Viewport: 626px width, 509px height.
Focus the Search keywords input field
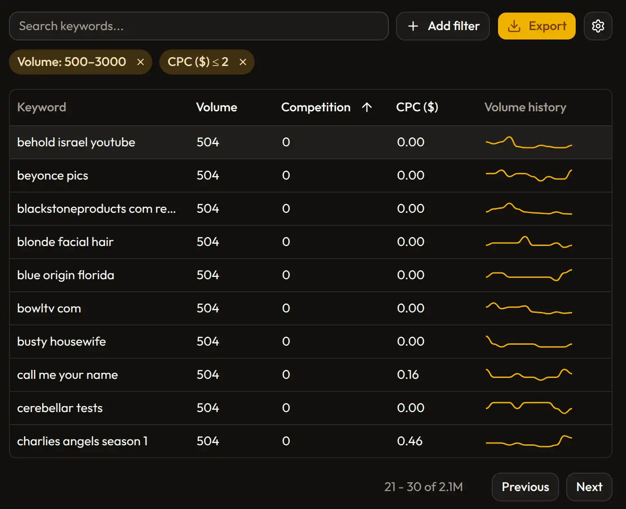coord(198,26)
